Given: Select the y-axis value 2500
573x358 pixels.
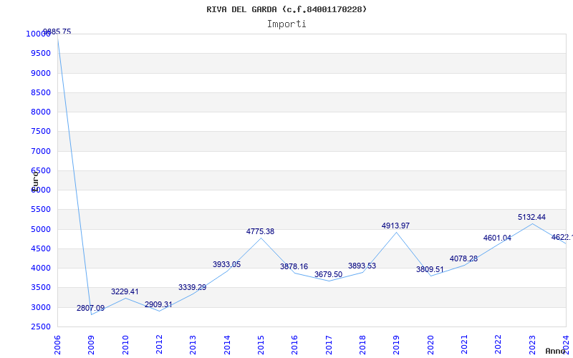Looking at the screenshot, I should click(41, 327).
